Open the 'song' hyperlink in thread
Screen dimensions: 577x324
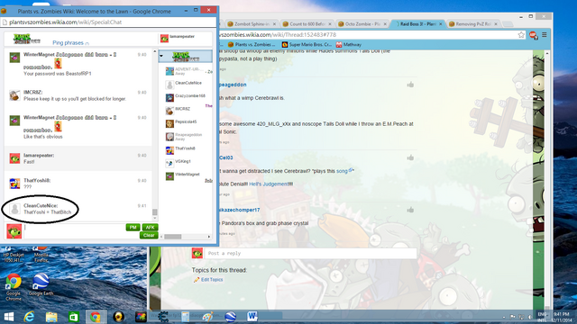(342, 171)
